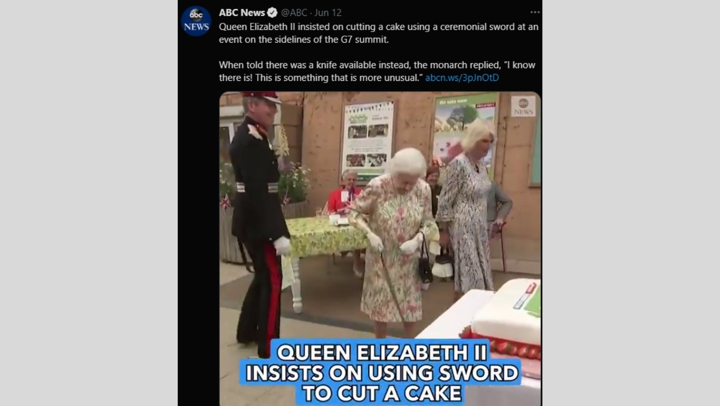This screenshot has width=720, height=406.
Task: Open the @ABC handle link
Action: tap(294, 13)
